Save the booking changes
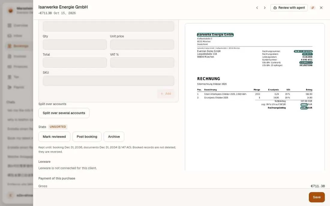This screenshot has width=330, height=206. 316,197
